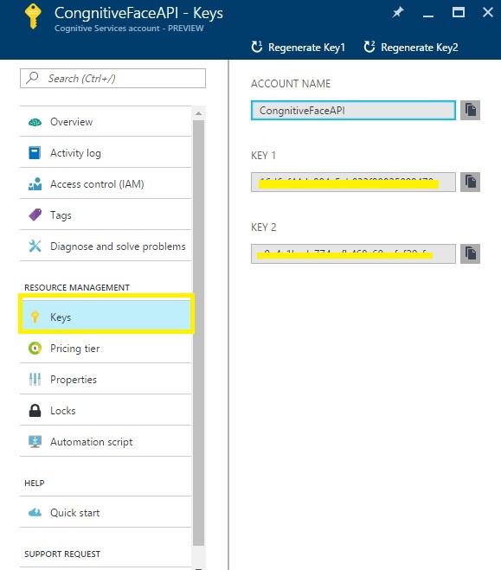Click the CongnitiveFaceAPI - Keys title
This screenshot has height=570, width=501.
pos(138,13)
